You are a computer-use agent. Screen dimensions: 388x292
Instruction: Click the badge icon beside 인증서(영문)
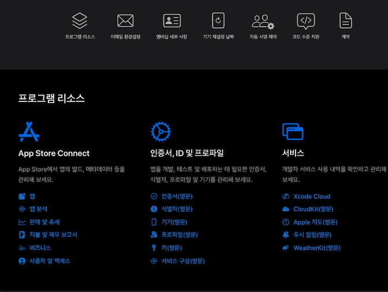point(154,196)
